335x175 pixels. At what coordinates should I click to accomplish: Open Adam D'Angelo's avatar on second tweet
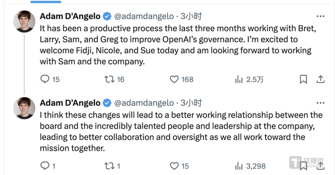point(24,108)
